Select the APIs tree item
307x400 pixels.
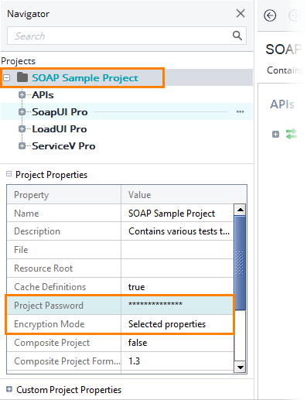[43, 95]
